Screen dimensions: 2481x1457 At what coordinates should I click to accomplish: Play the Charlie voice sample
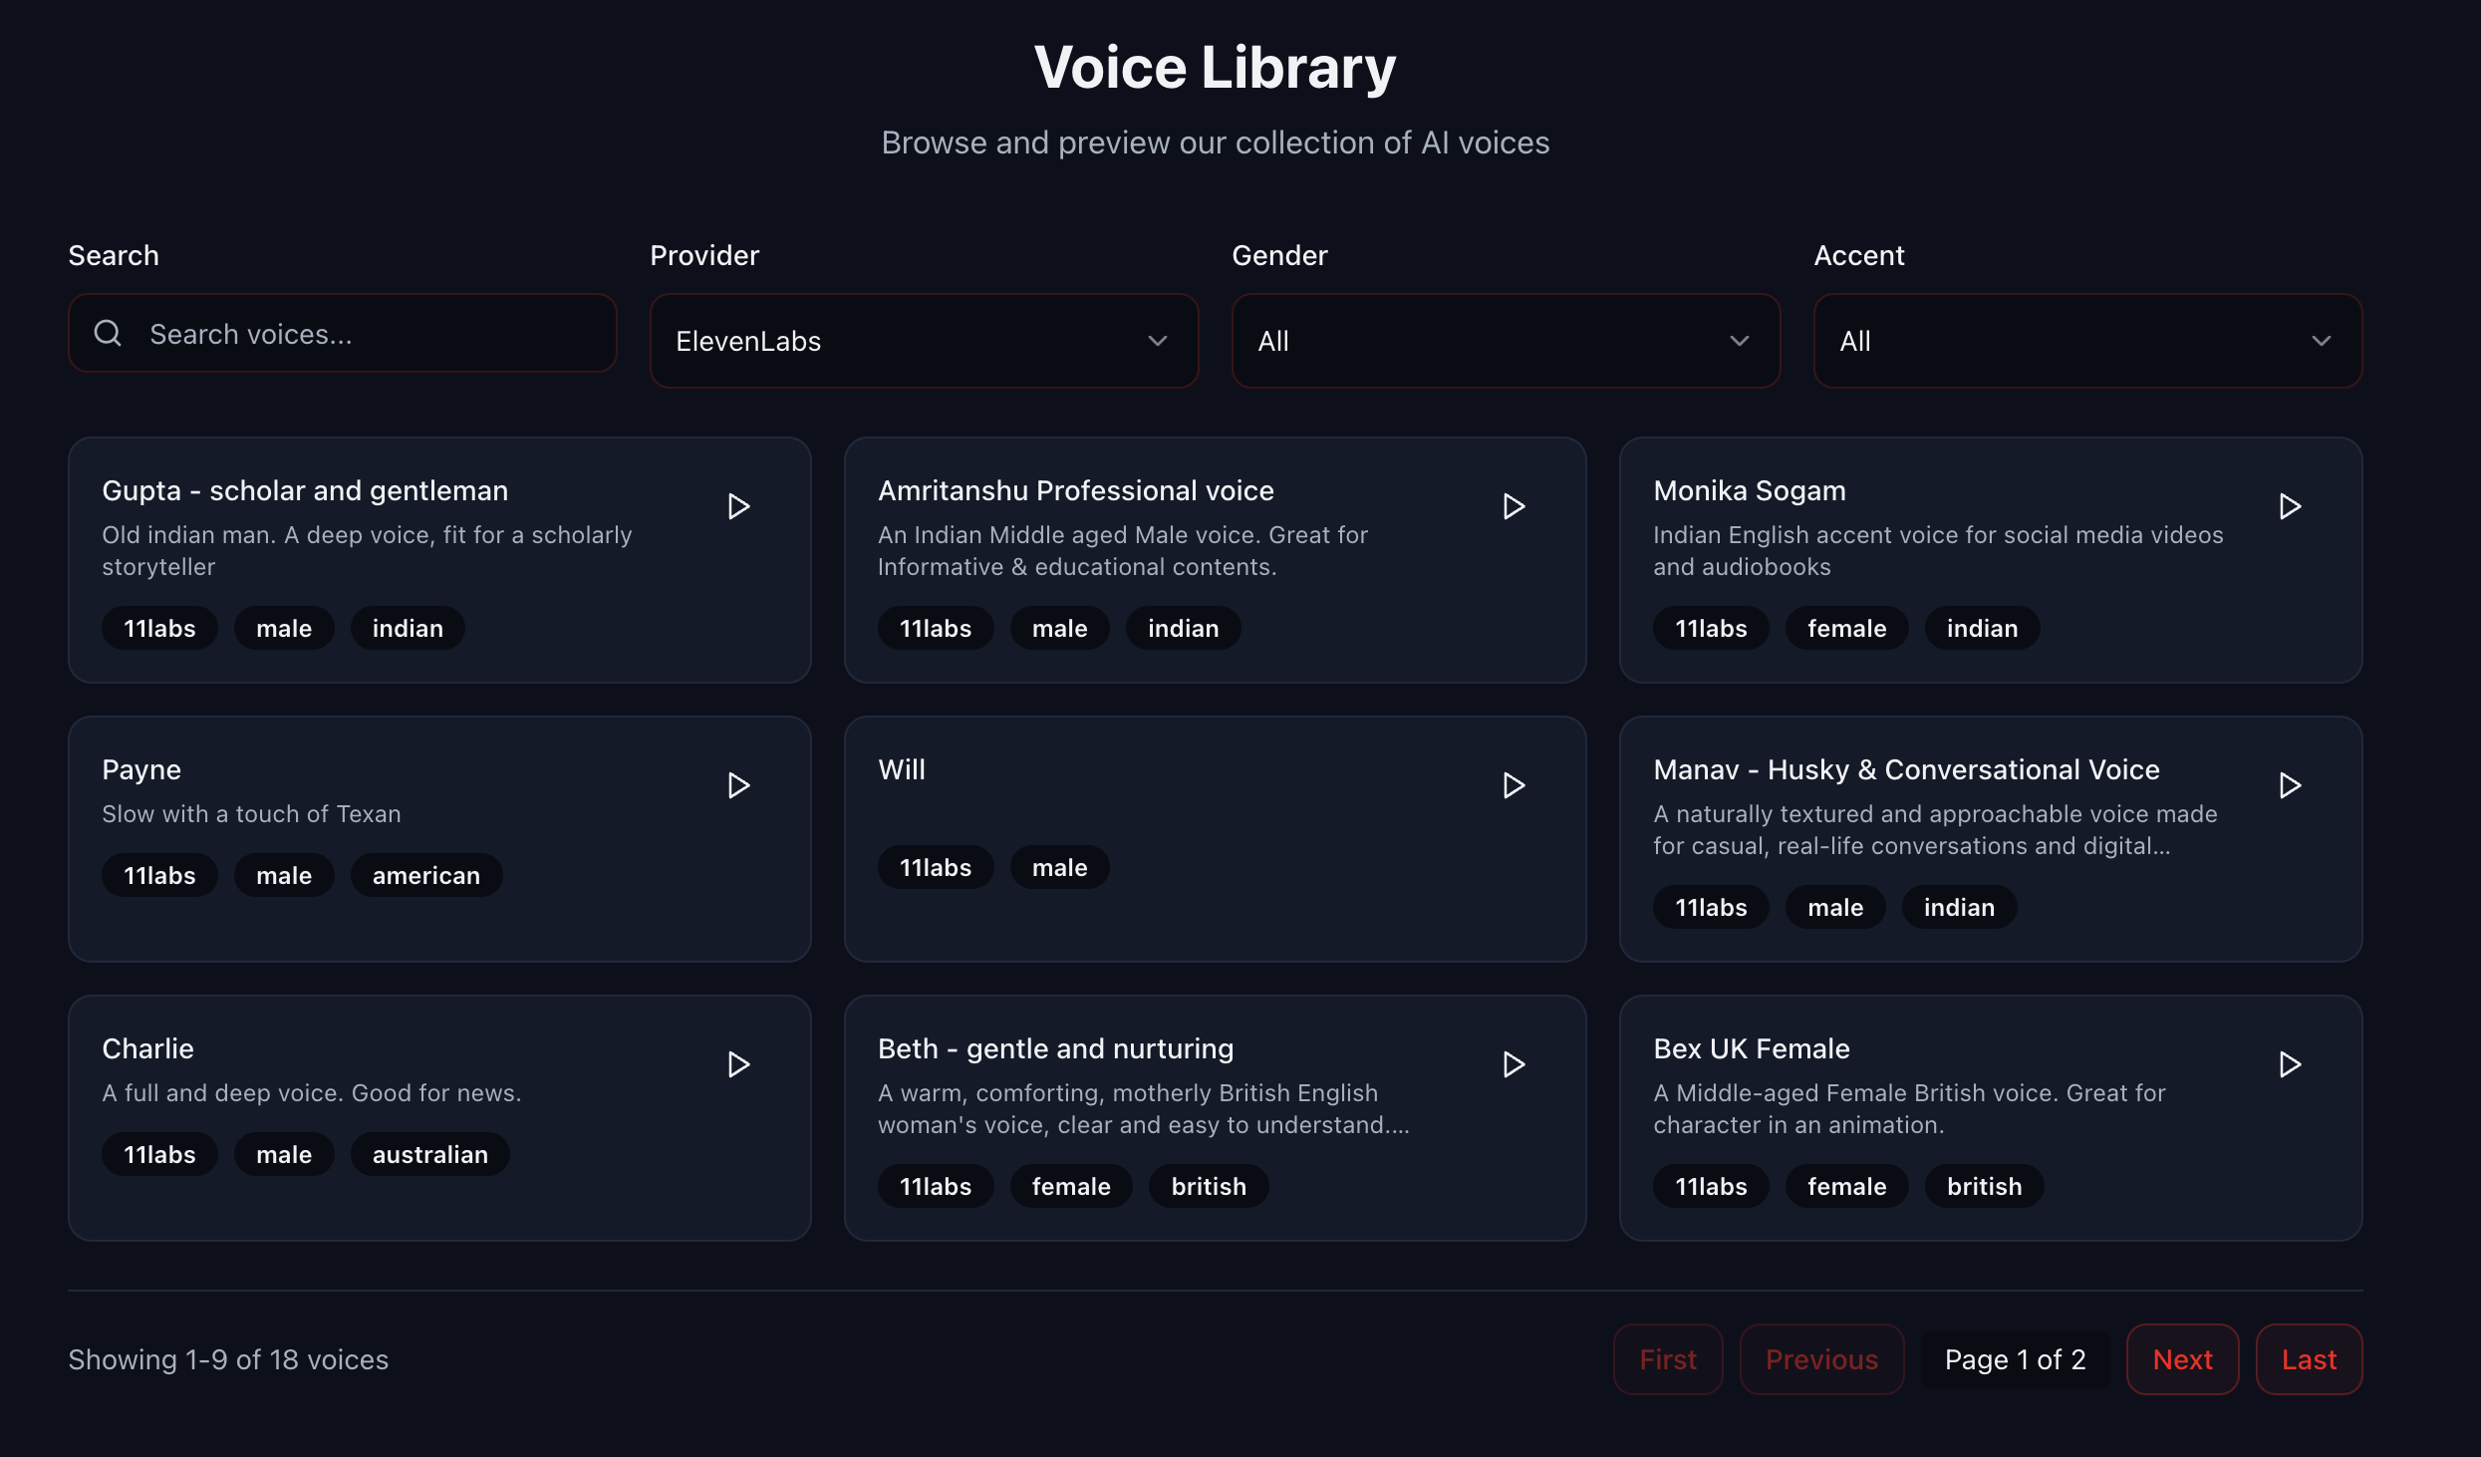(x=737, y=1064)
